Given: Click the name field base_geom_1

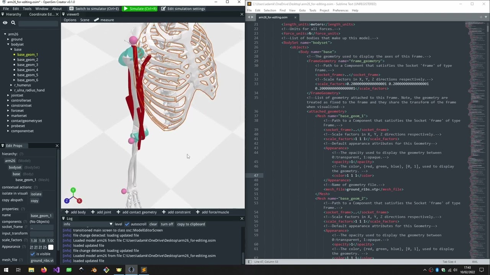Looking at the screenshot, I should click(41, 215).
